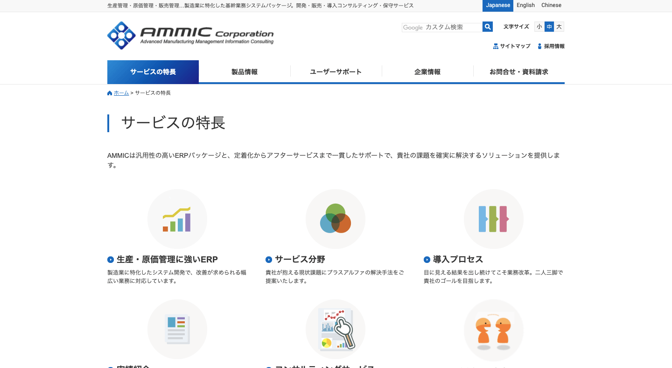Set font size to medium (中)
Viewport: 672px width, 368px height.
click(549, 27)
